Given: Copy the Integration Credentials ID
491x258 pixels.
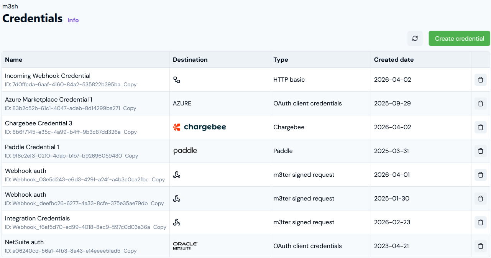Looking at the screenshot, I should tap(160, 227).
